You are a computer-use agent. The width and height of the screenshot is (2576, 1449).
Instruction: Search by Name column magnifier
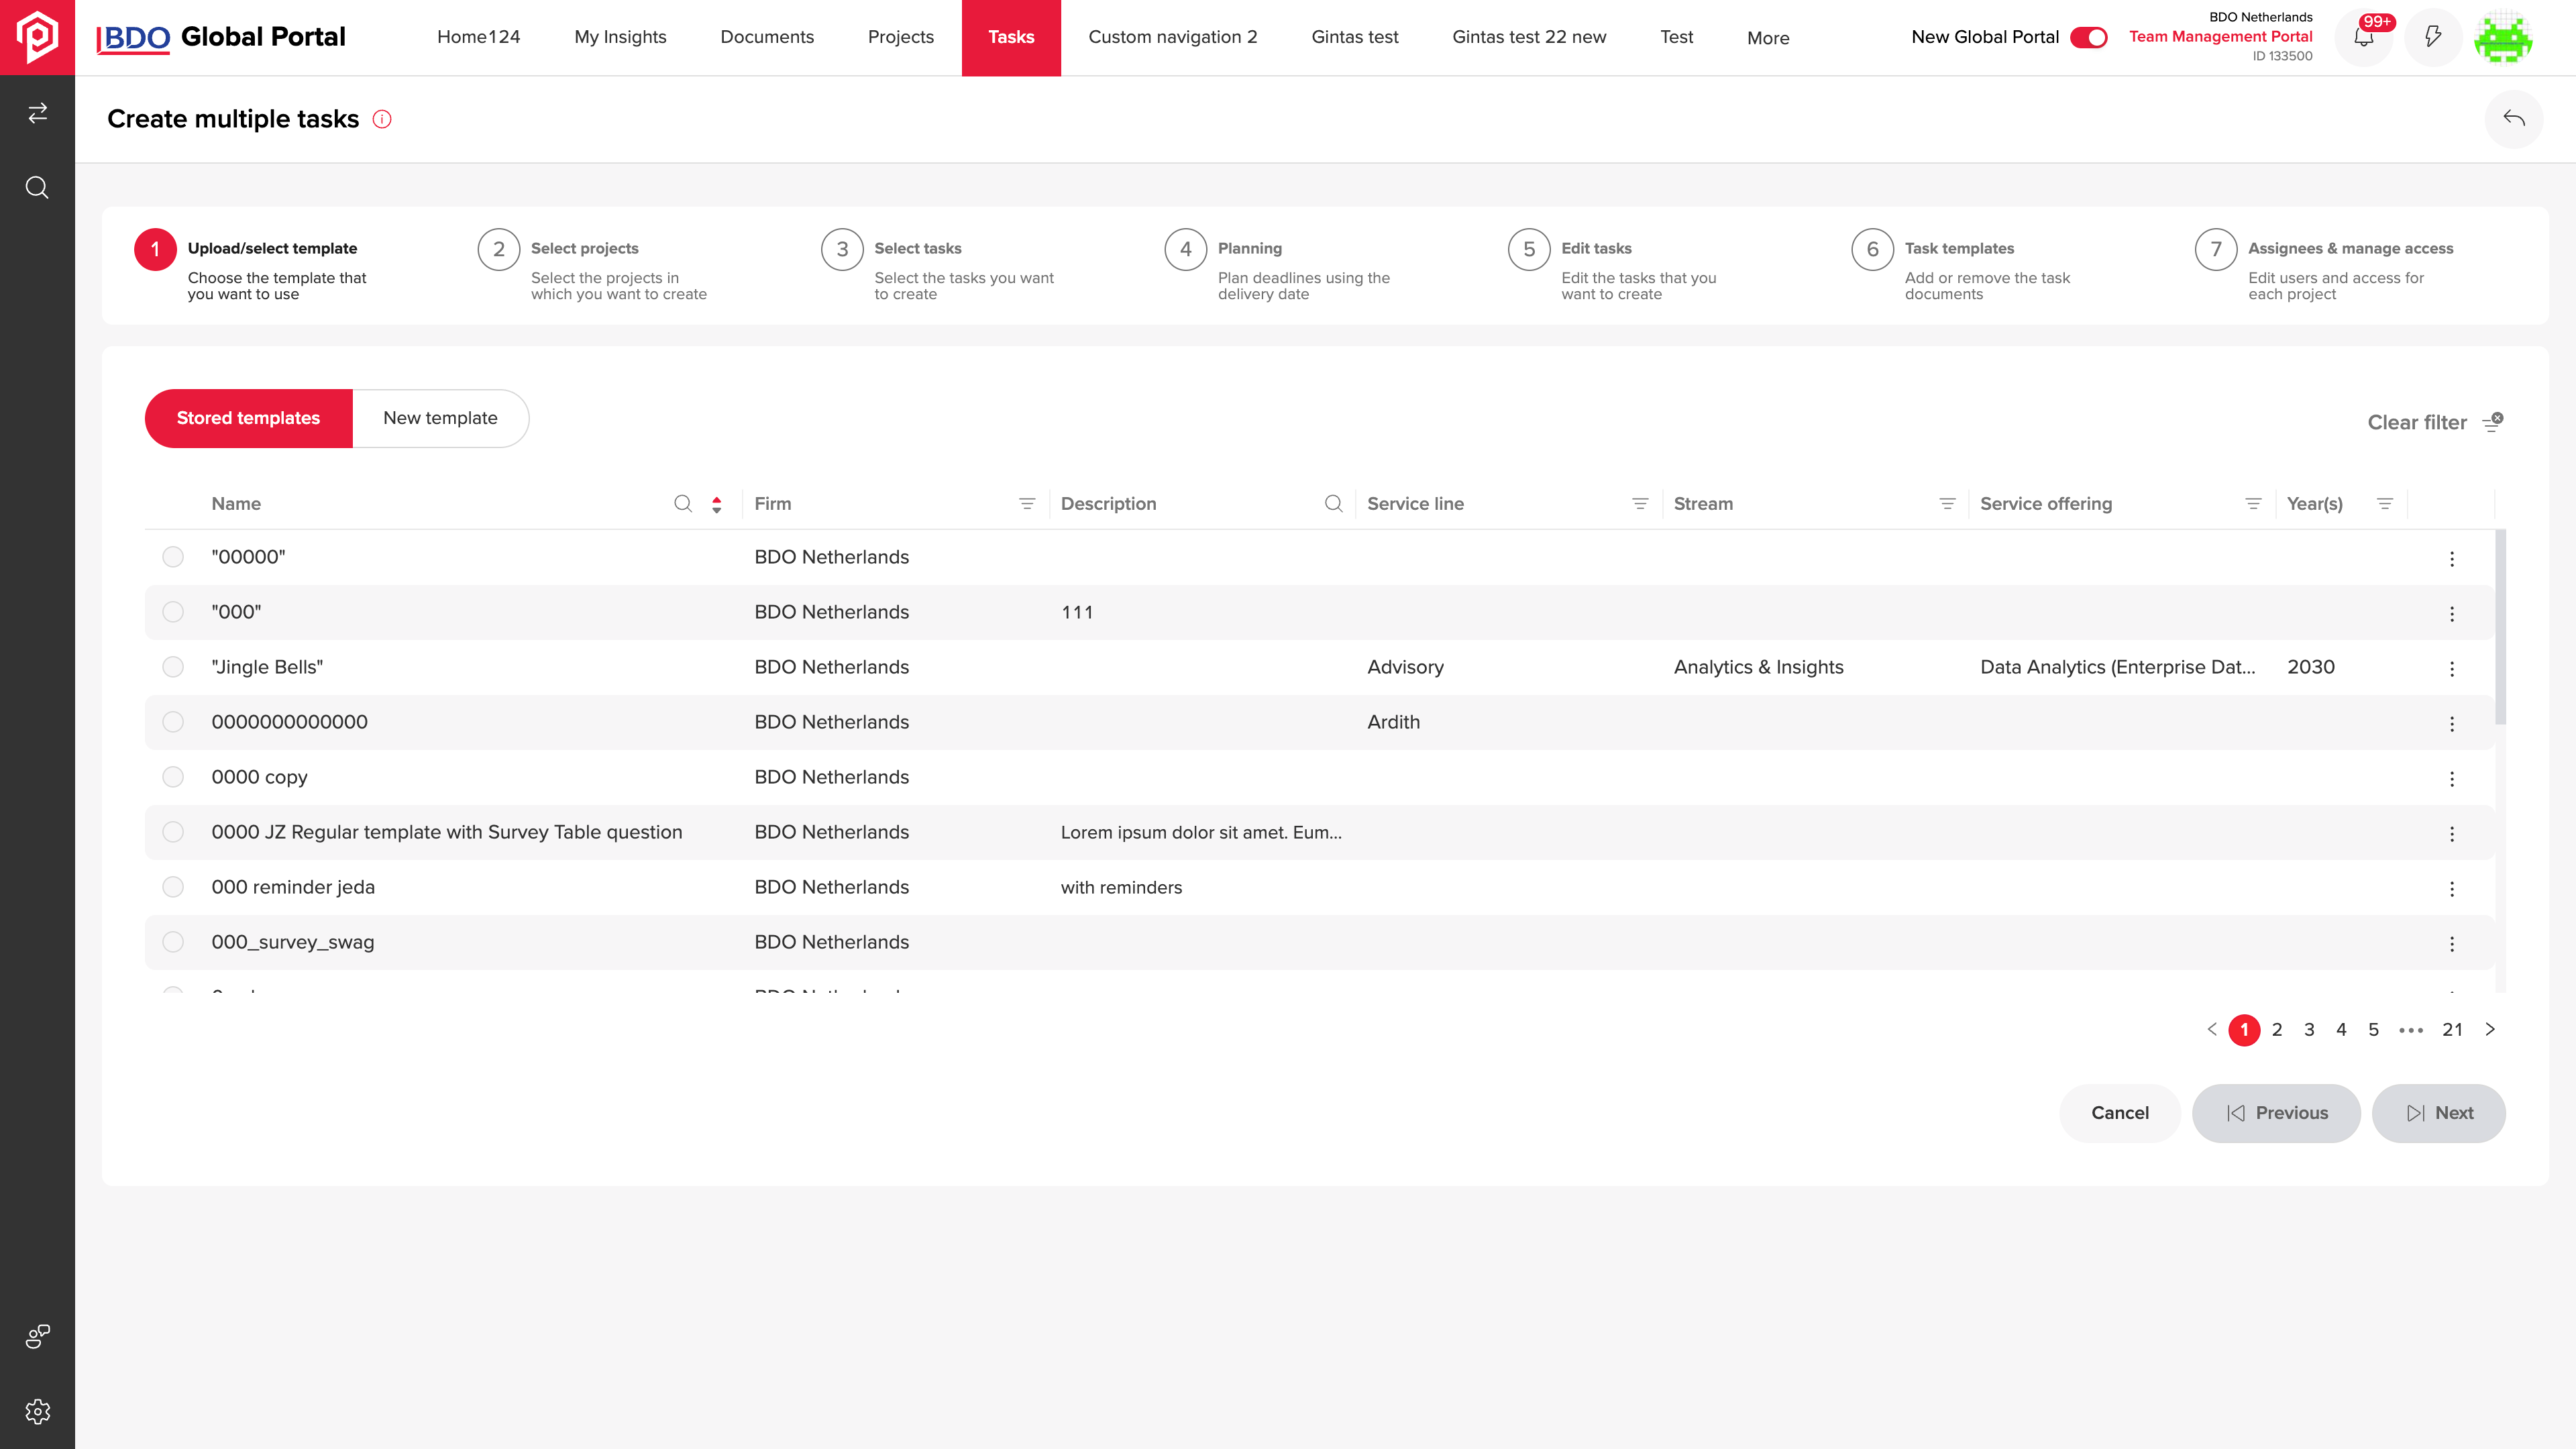pos(683,504)
